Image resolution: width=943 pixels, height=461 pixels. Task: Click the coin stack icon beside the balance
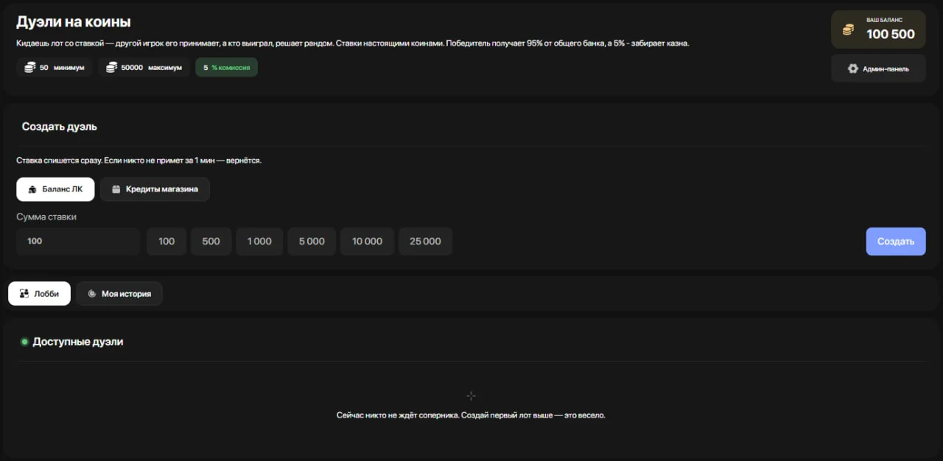click(x=849, y=30)
